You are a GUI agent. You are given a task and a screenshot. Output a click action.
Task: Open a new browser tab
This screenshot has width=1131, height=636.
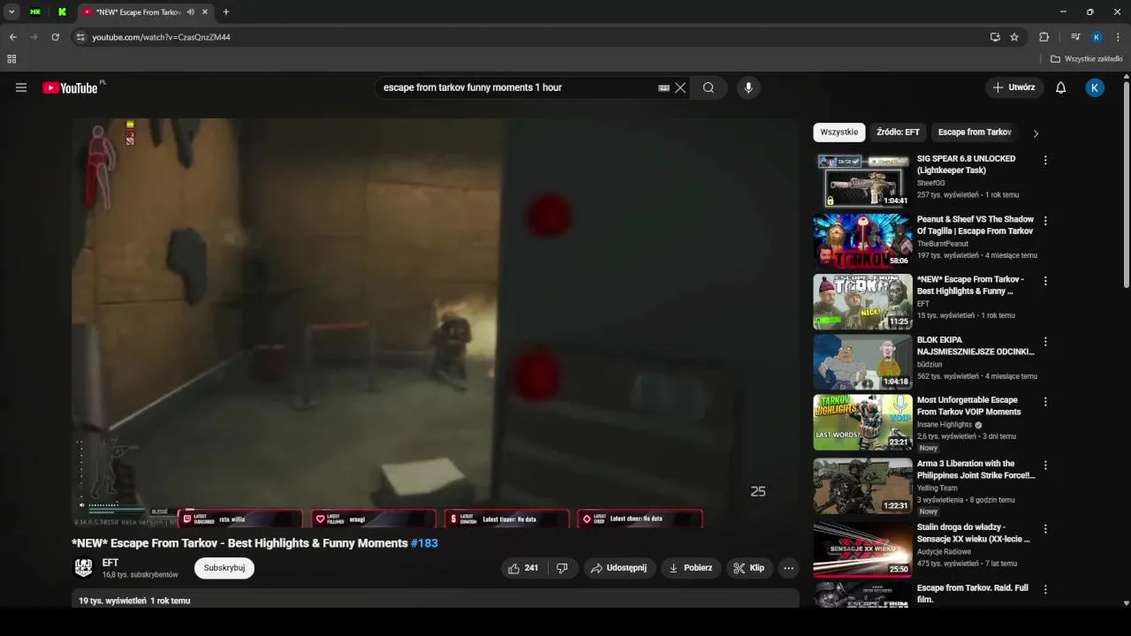click(x=226, y=12)
